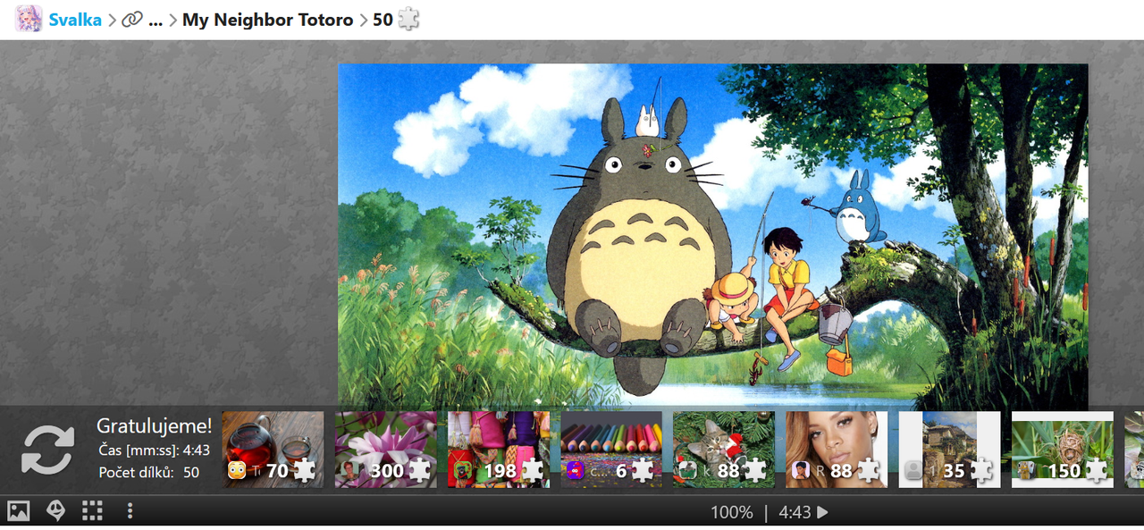Click the ghost image icon in toolbar
Viewport: 1144px width, 530px height.
(55, 511)
